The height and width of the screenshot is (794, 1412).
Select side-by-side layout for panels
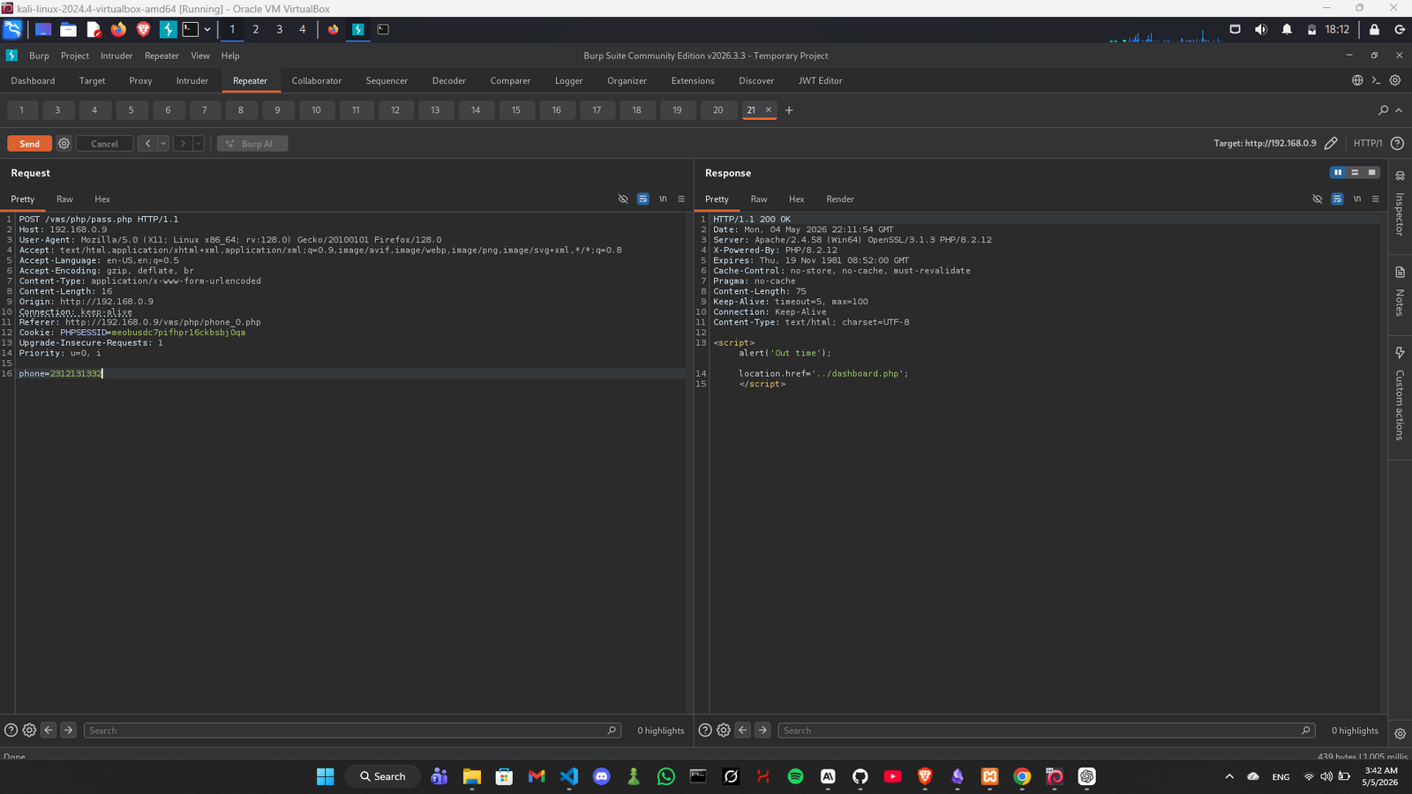pos(1338,173)
